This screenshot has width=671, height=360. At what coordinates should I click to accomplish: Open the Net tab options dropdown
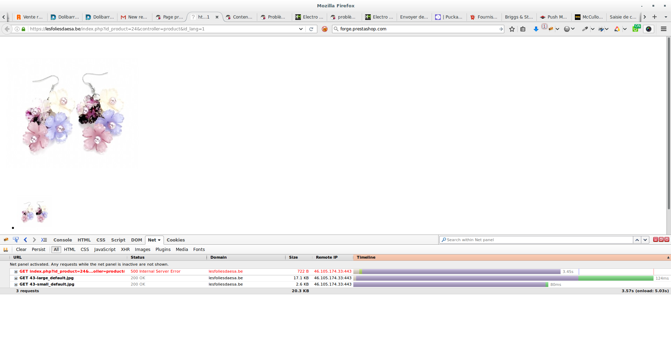tap(159, 240)
